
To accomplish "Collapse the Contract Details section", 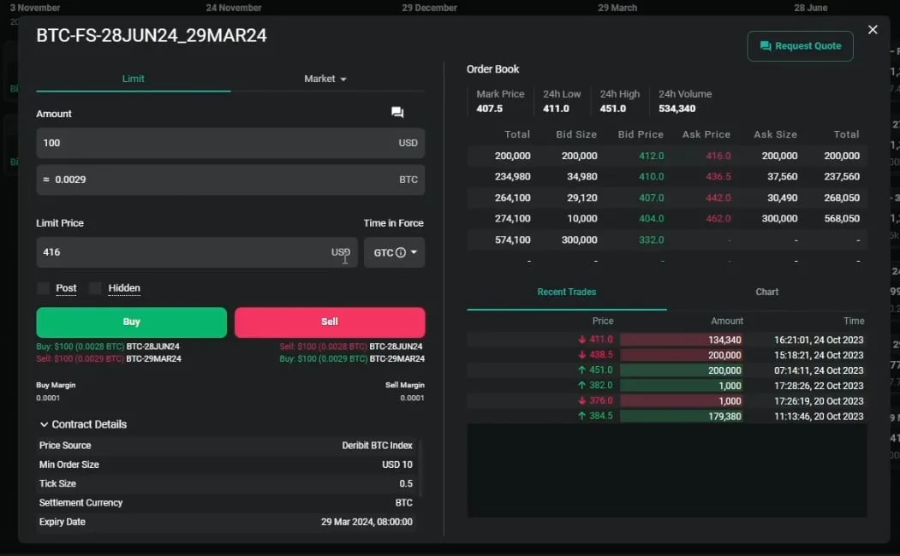I will 83,424.
